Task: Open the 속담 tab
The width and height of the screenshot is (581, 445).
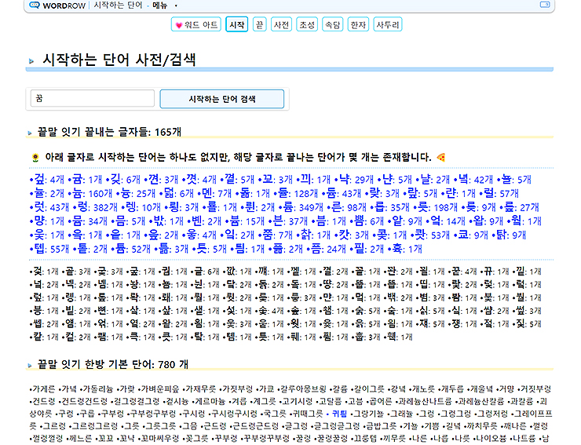Action: pyautogui.click(x=332, y=25)
